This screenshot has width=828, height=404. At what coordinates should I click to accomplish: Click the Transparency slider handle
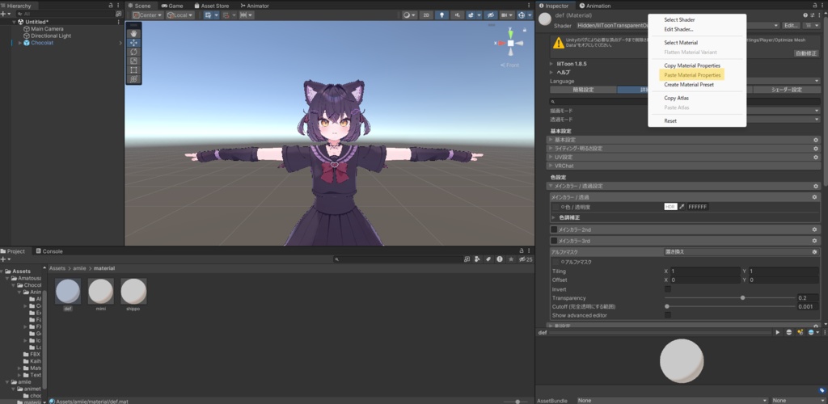point(742,298)
